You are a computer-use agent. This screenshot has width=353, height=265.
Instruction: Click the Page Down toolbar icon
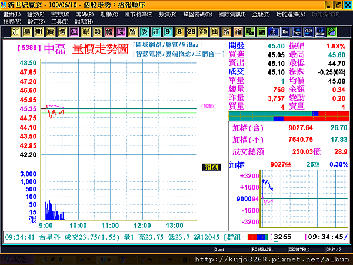coord(308,32)
